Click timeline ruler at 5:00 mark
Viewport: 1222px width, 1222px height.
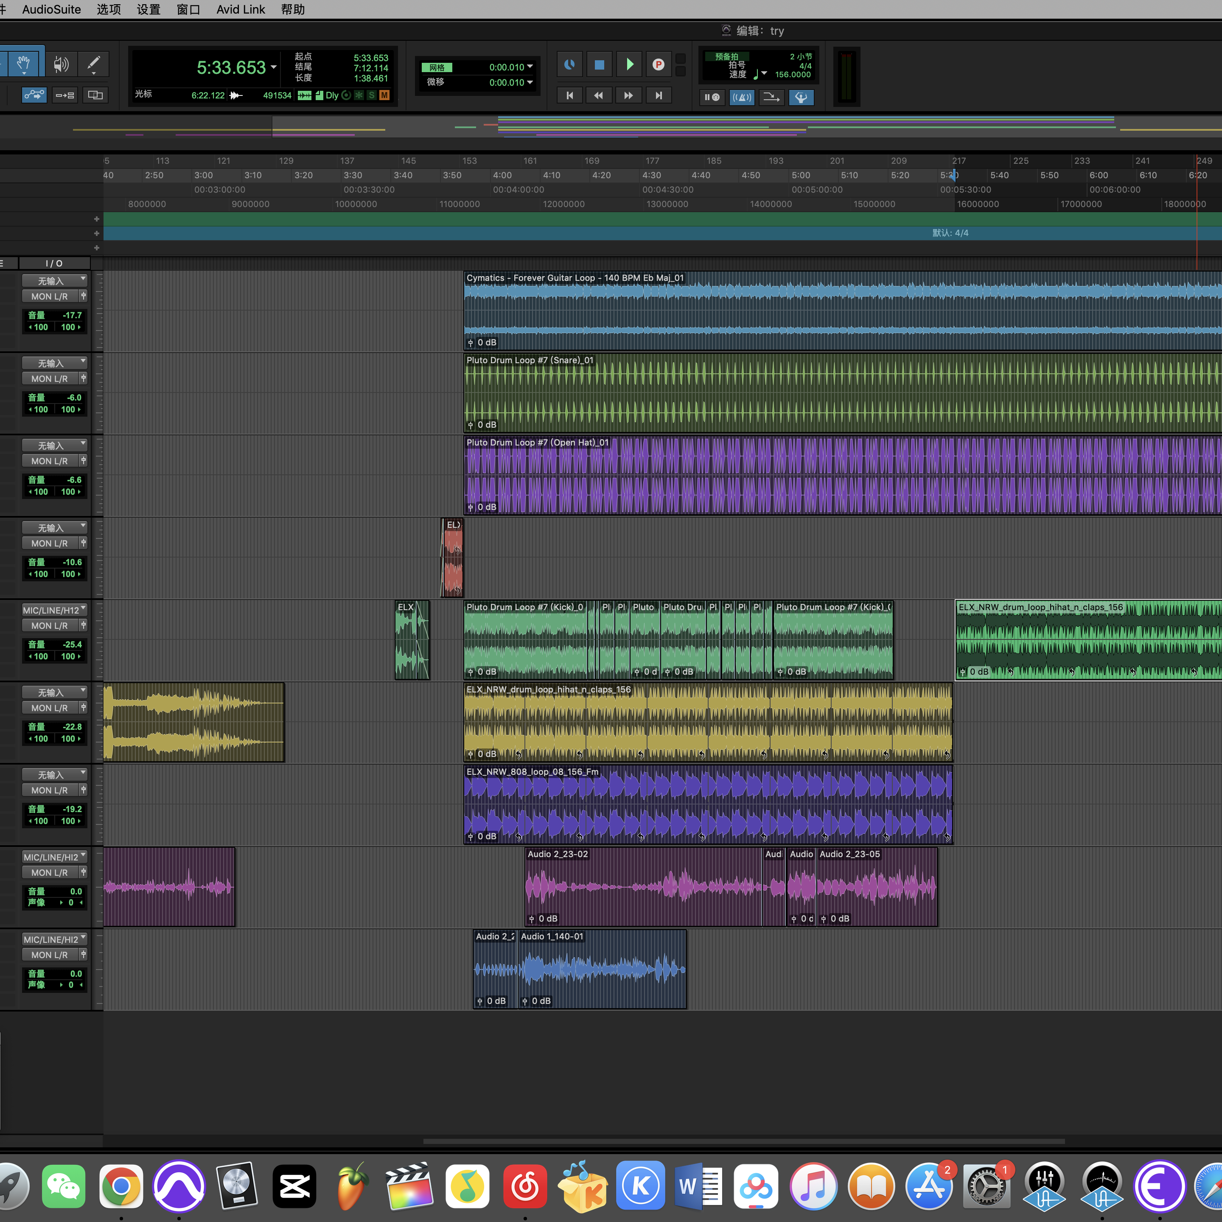click(801, 175)
